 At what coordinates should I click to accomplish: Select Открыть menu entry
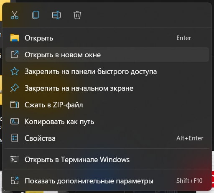[107, 38]
